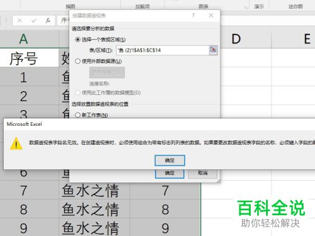The width and height of the screenshot is (315, 236).
Task: Click the ? help button in PivotTable dialog
Action: pyautogui.click(x=193, y=15)
